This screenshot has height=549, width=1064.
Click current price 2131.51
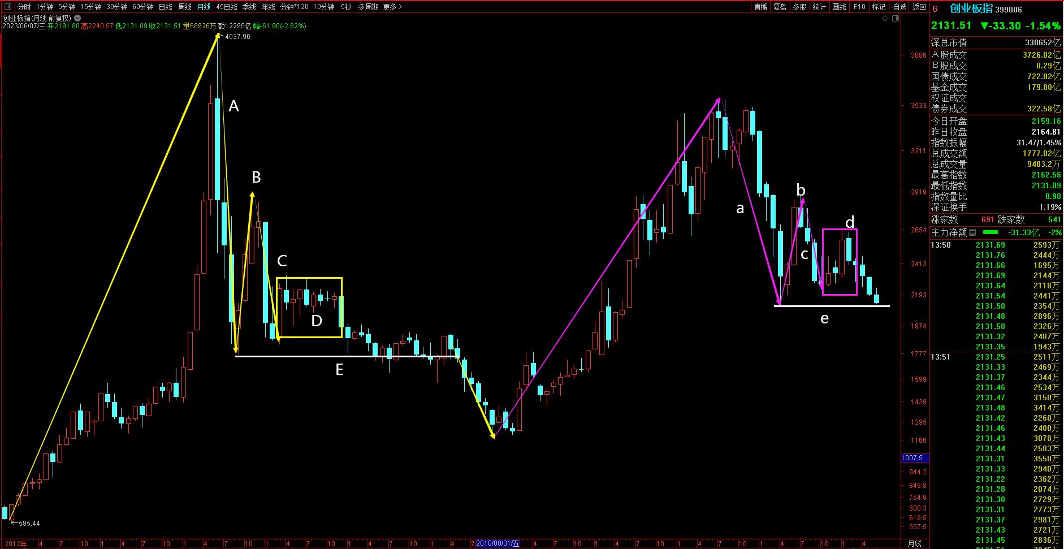coord(951,25)
